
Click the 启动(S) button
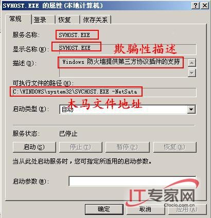34,147
